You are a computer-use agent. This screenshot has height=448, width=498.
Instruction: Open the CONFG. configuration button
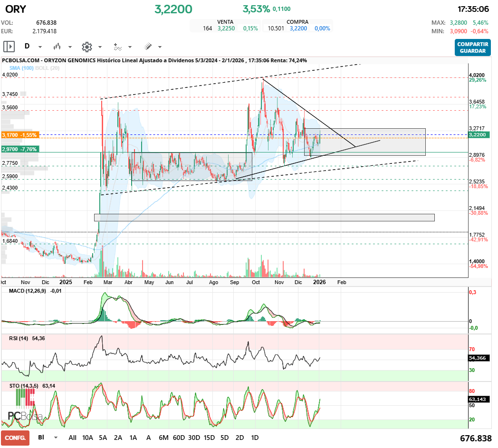pos(15,437)
